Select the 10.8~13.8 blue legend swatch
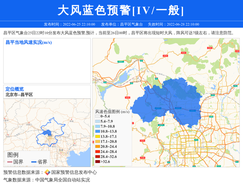243x190 pixels. point(98,132)
